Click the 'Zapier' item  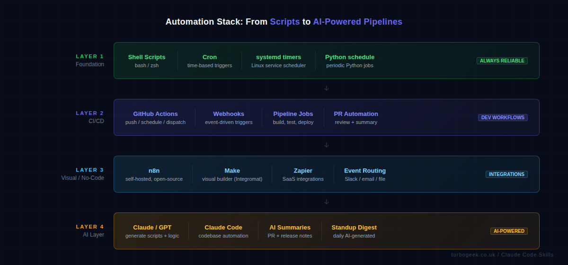(x=303, y=171)
